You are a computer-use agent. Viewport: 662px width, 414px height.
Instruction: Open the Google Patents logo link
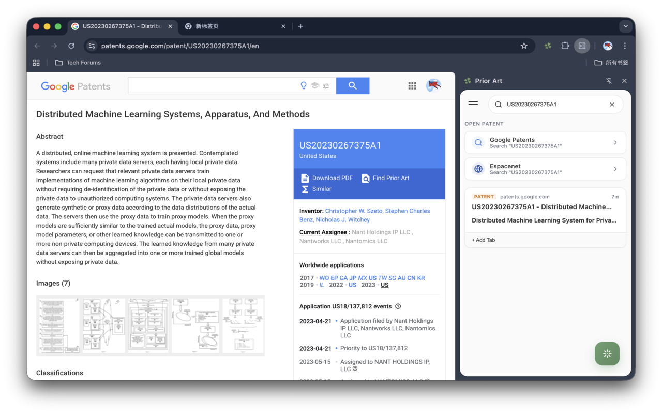click(76, 86)
